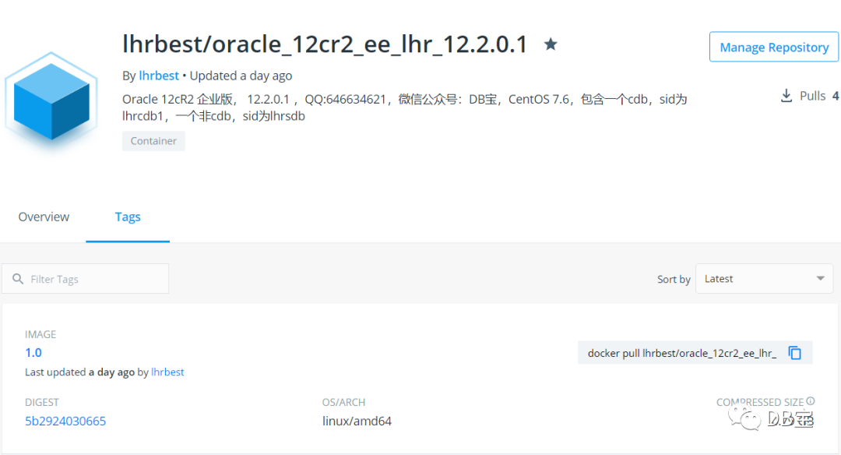The image size is (841, 455).
Task: Open the Sort by Latest dropdown
Action: pyautogui.click(x=764, y=278)
